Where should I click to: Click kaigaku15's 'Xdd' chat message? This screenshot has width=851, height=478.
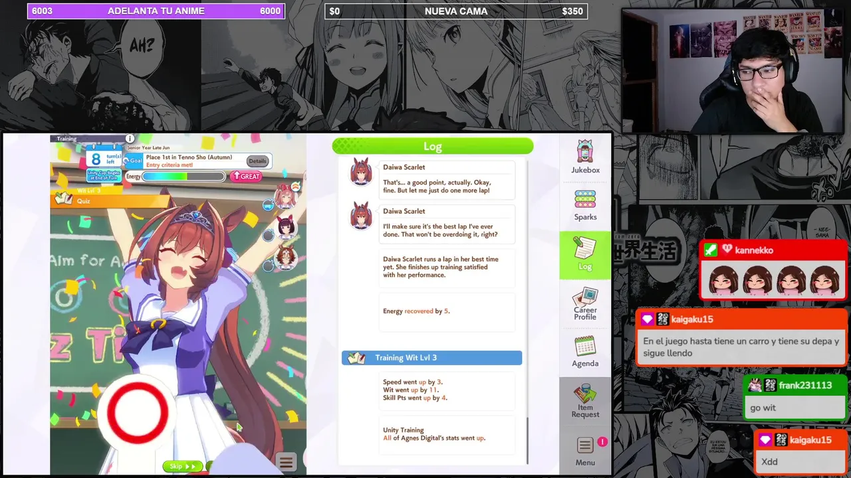tap(801, 461)
